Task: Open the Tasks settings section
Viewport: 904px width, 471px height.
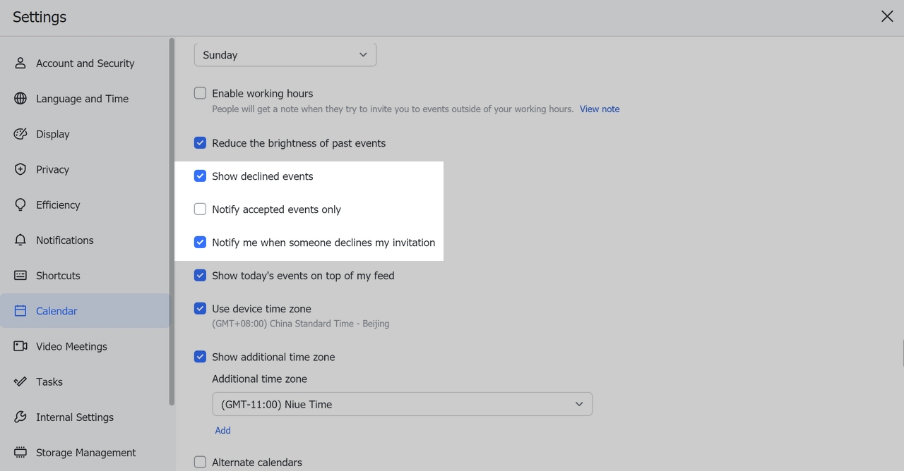Action: point(49,381)
